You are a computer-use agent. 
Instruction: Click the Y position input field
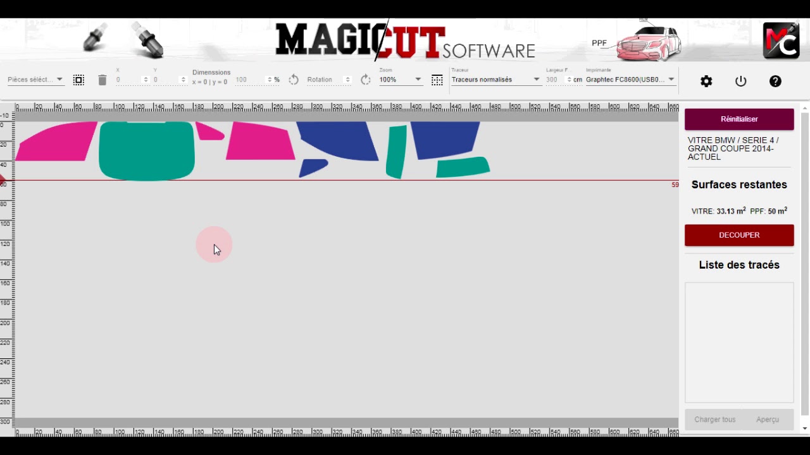pos(166,80)
